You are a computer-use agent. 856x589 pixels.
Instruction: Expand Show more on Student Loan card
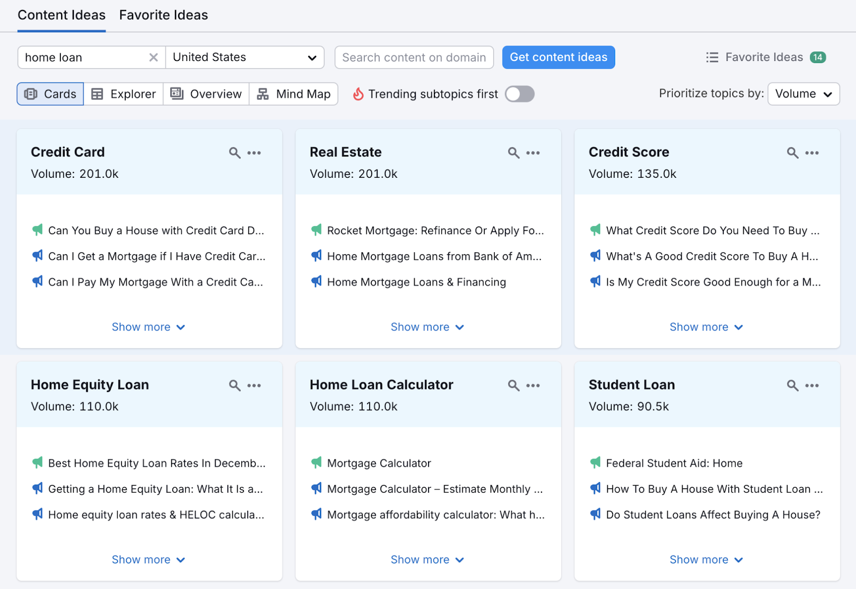coord(706,560)
